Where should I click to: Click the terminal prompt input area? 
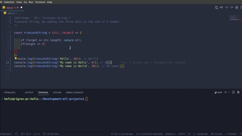[87, 99]
